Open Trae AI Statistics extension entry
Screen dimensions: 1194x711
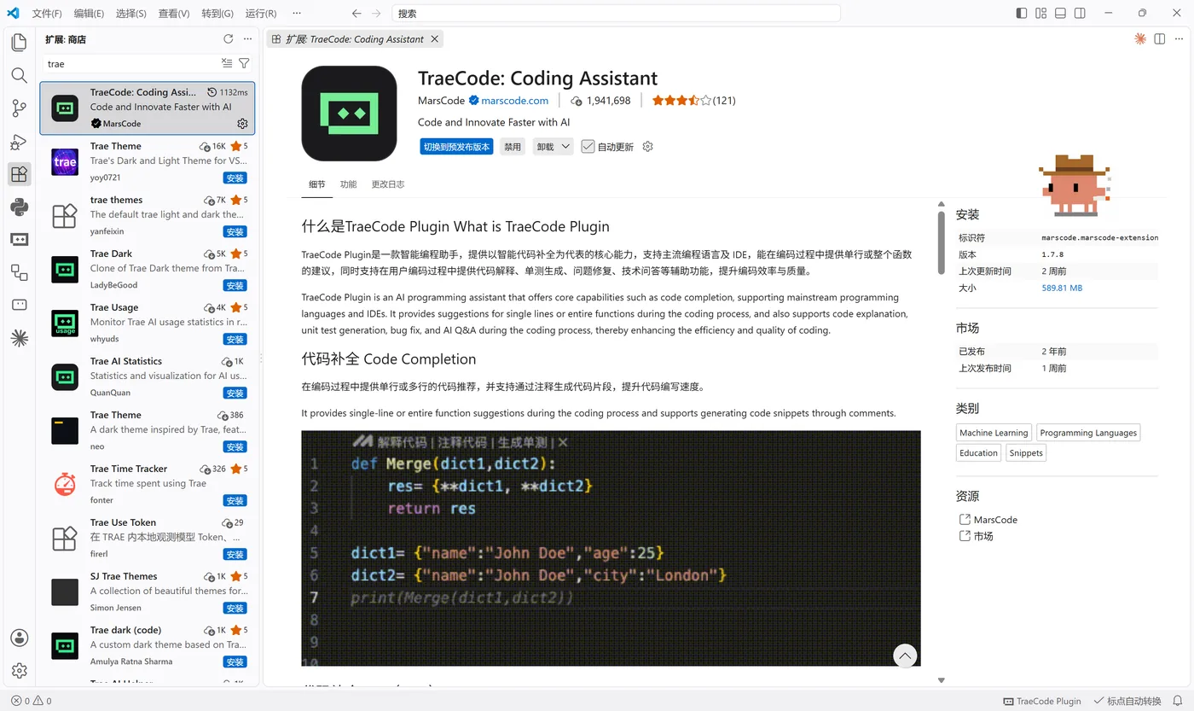(x=148, y=376)
